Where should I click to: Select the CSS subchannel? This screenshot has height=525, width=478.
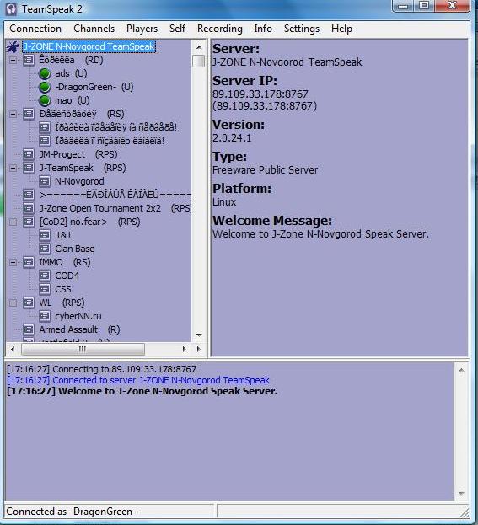pyautogui.click(x=63, y=289)
